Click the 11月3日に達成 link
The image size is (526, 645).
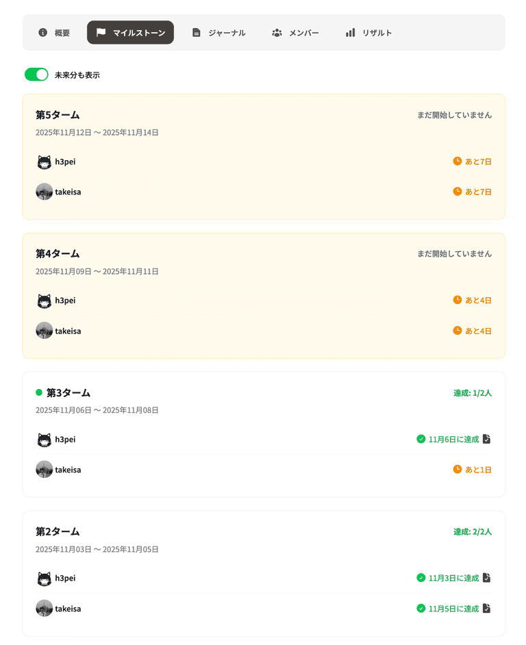pos(453,578)
